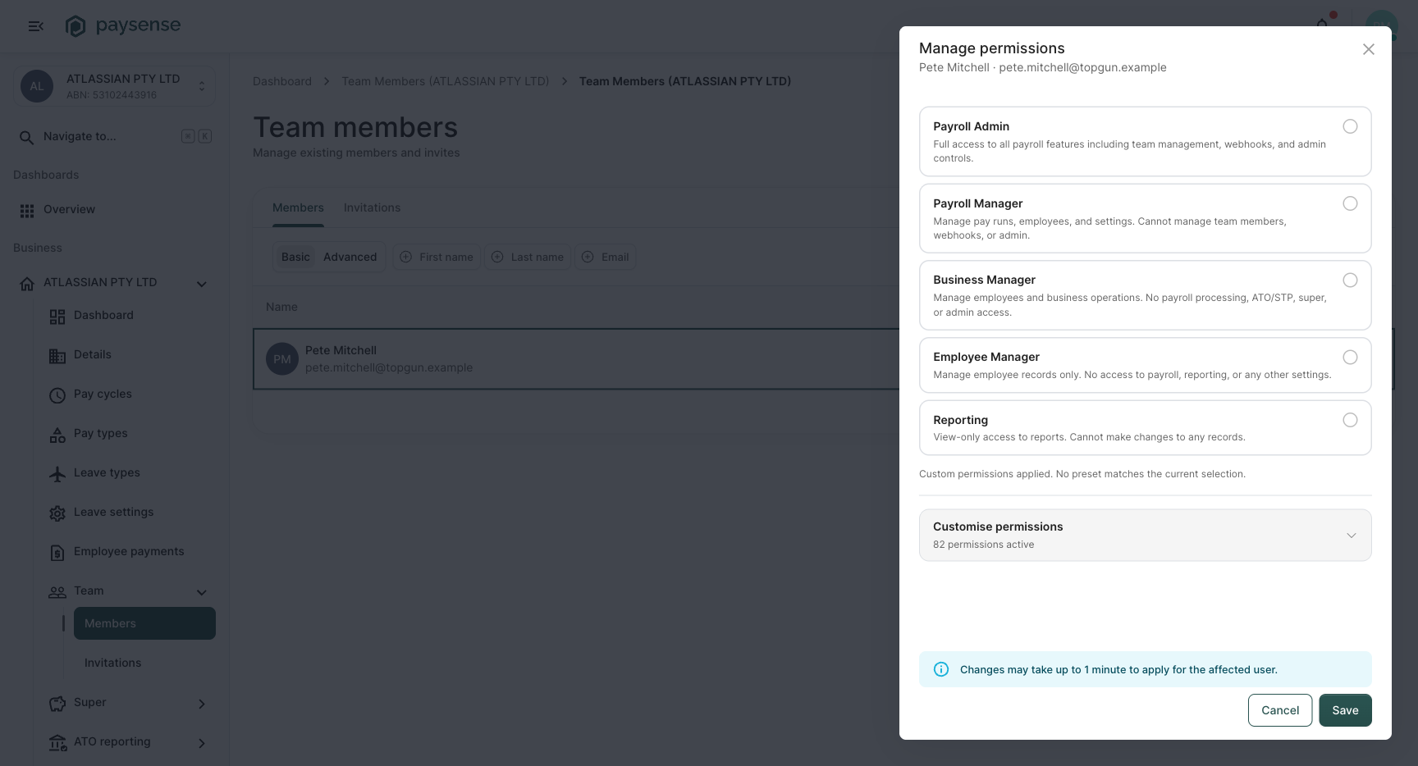Add the First name filter
Viewport: 1418px width, 766px height.
click(x=437, y=257)
